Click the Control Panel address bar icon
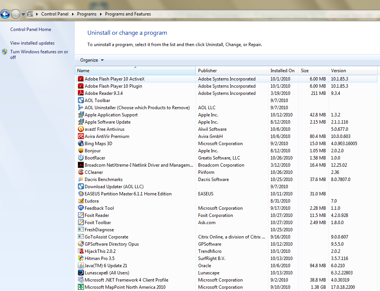The image size is (380, 291). [30, 14]
